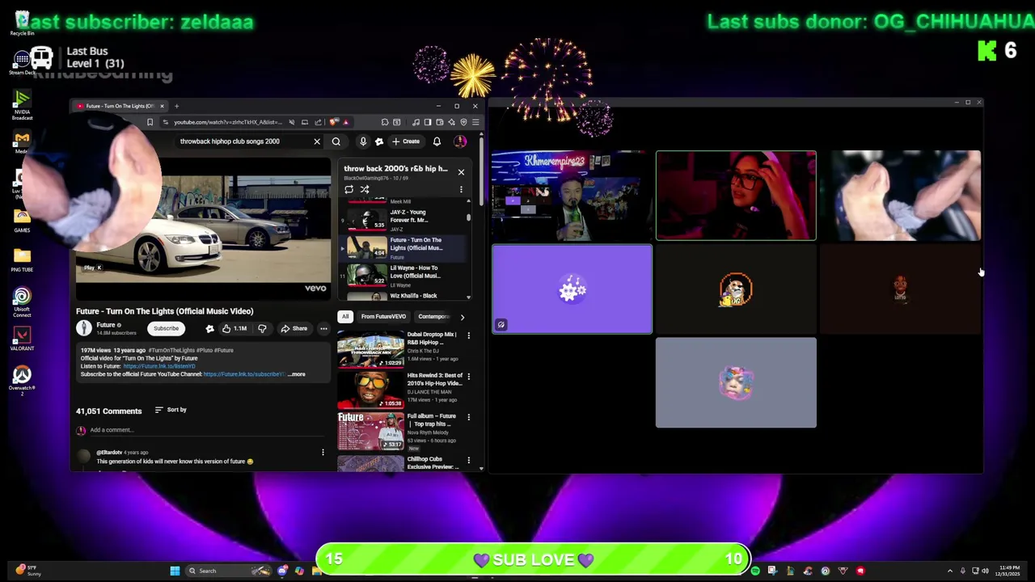The height and width of the screenshot is (582, 1035).
Task: Open the Sort by comments dropdown
Action: (171, 410)
